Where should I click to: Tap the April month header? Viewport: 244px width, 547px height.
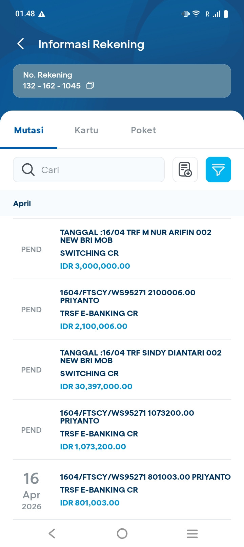coord(22,203)
